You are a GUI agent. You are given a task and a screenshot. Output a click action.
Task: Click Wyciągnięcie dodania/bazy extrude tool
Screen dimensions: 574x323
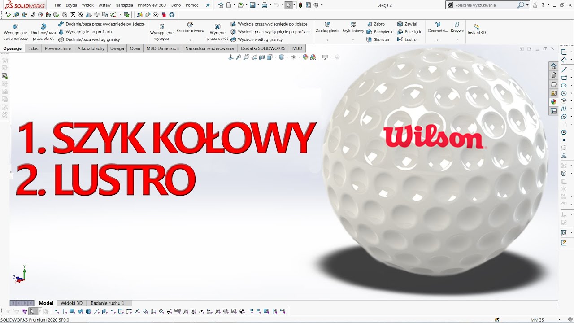16,32
